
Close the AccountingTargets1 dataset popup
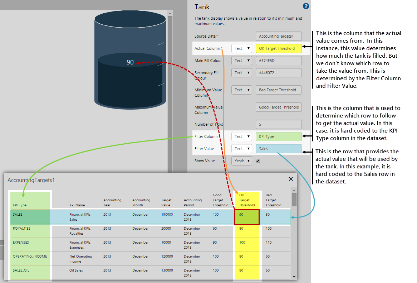tap(291, 179)
